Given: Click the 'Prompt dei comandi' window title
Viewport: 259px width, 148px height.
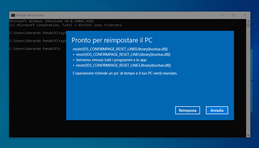Looking at the screenshot, I should 30,15.
